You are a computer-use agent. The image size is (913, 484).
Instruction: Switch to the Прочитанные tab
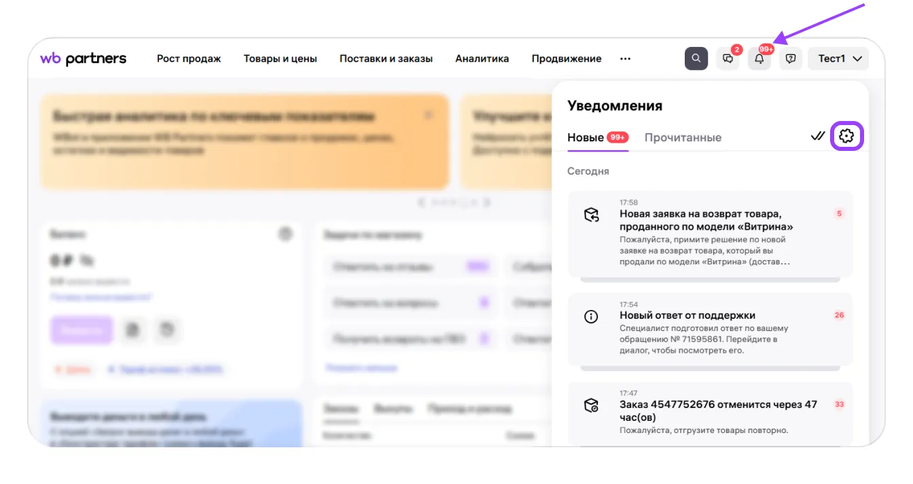683,137
